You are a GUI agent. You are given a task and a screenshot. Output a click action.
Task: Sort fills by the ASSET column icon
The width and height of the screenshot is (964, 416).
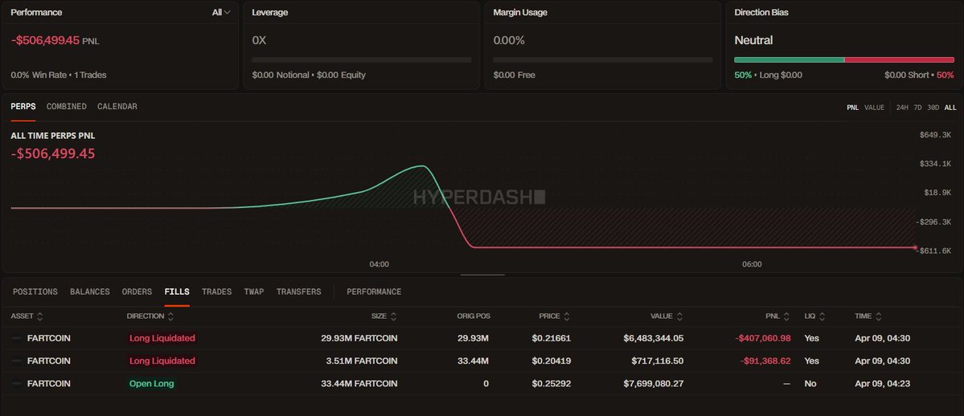click(40, 316)
